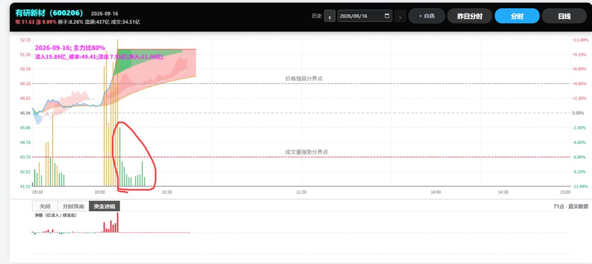Click the 成交:34.51亿 turnover text
The image size is (592, 264).
tap(125, 22)
